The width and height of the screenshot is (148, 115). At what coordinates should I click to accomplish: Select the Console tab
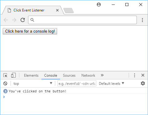click(x=51, y=75)
